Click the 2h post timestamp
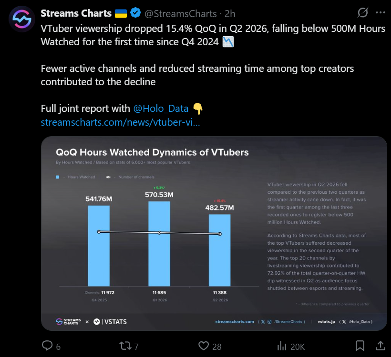Image resolution: width=391 pixels, height=357 pixels. [230, 14]
